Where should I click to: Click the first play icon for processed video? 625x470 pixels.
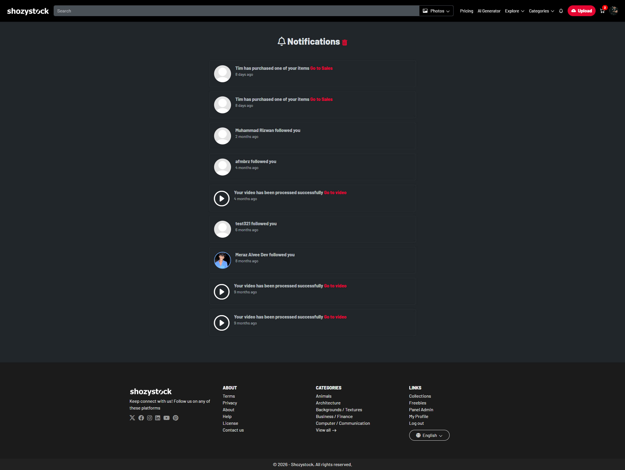pos(221,198)
